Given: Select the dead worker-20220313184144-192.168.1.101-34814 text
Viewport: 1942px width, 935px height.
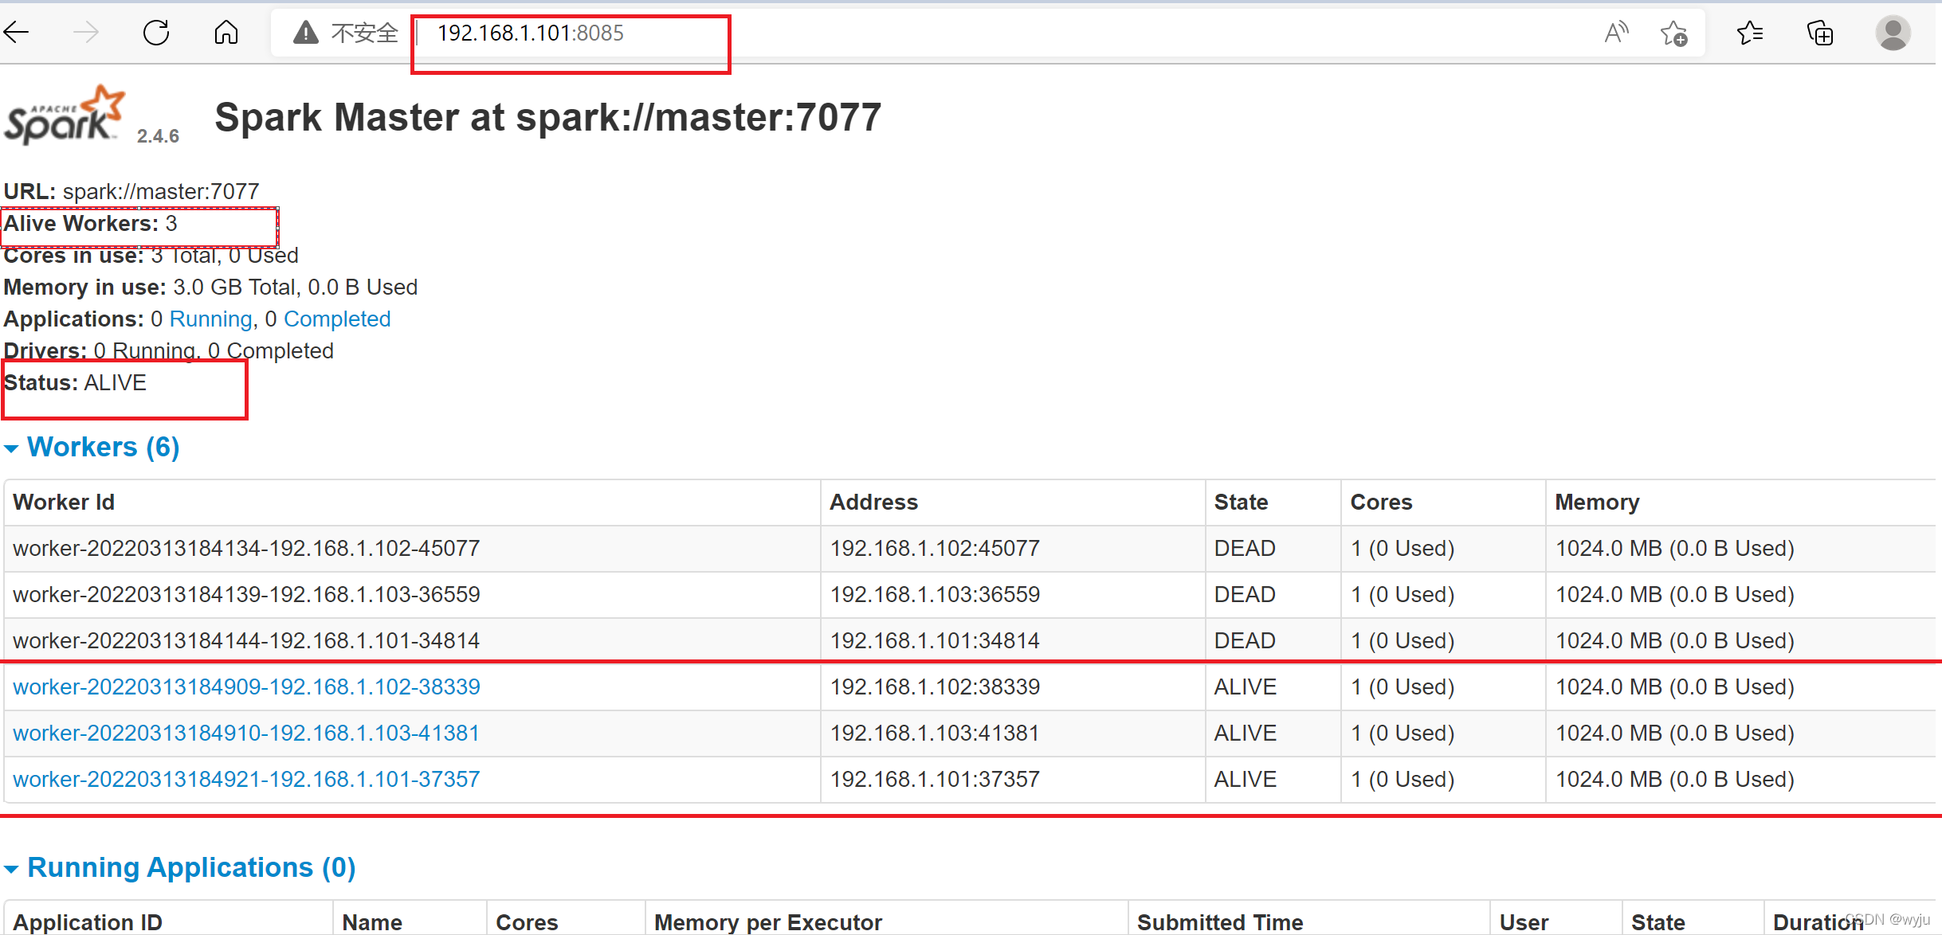Looking at the screenshot, I should (x=246, y=640).
